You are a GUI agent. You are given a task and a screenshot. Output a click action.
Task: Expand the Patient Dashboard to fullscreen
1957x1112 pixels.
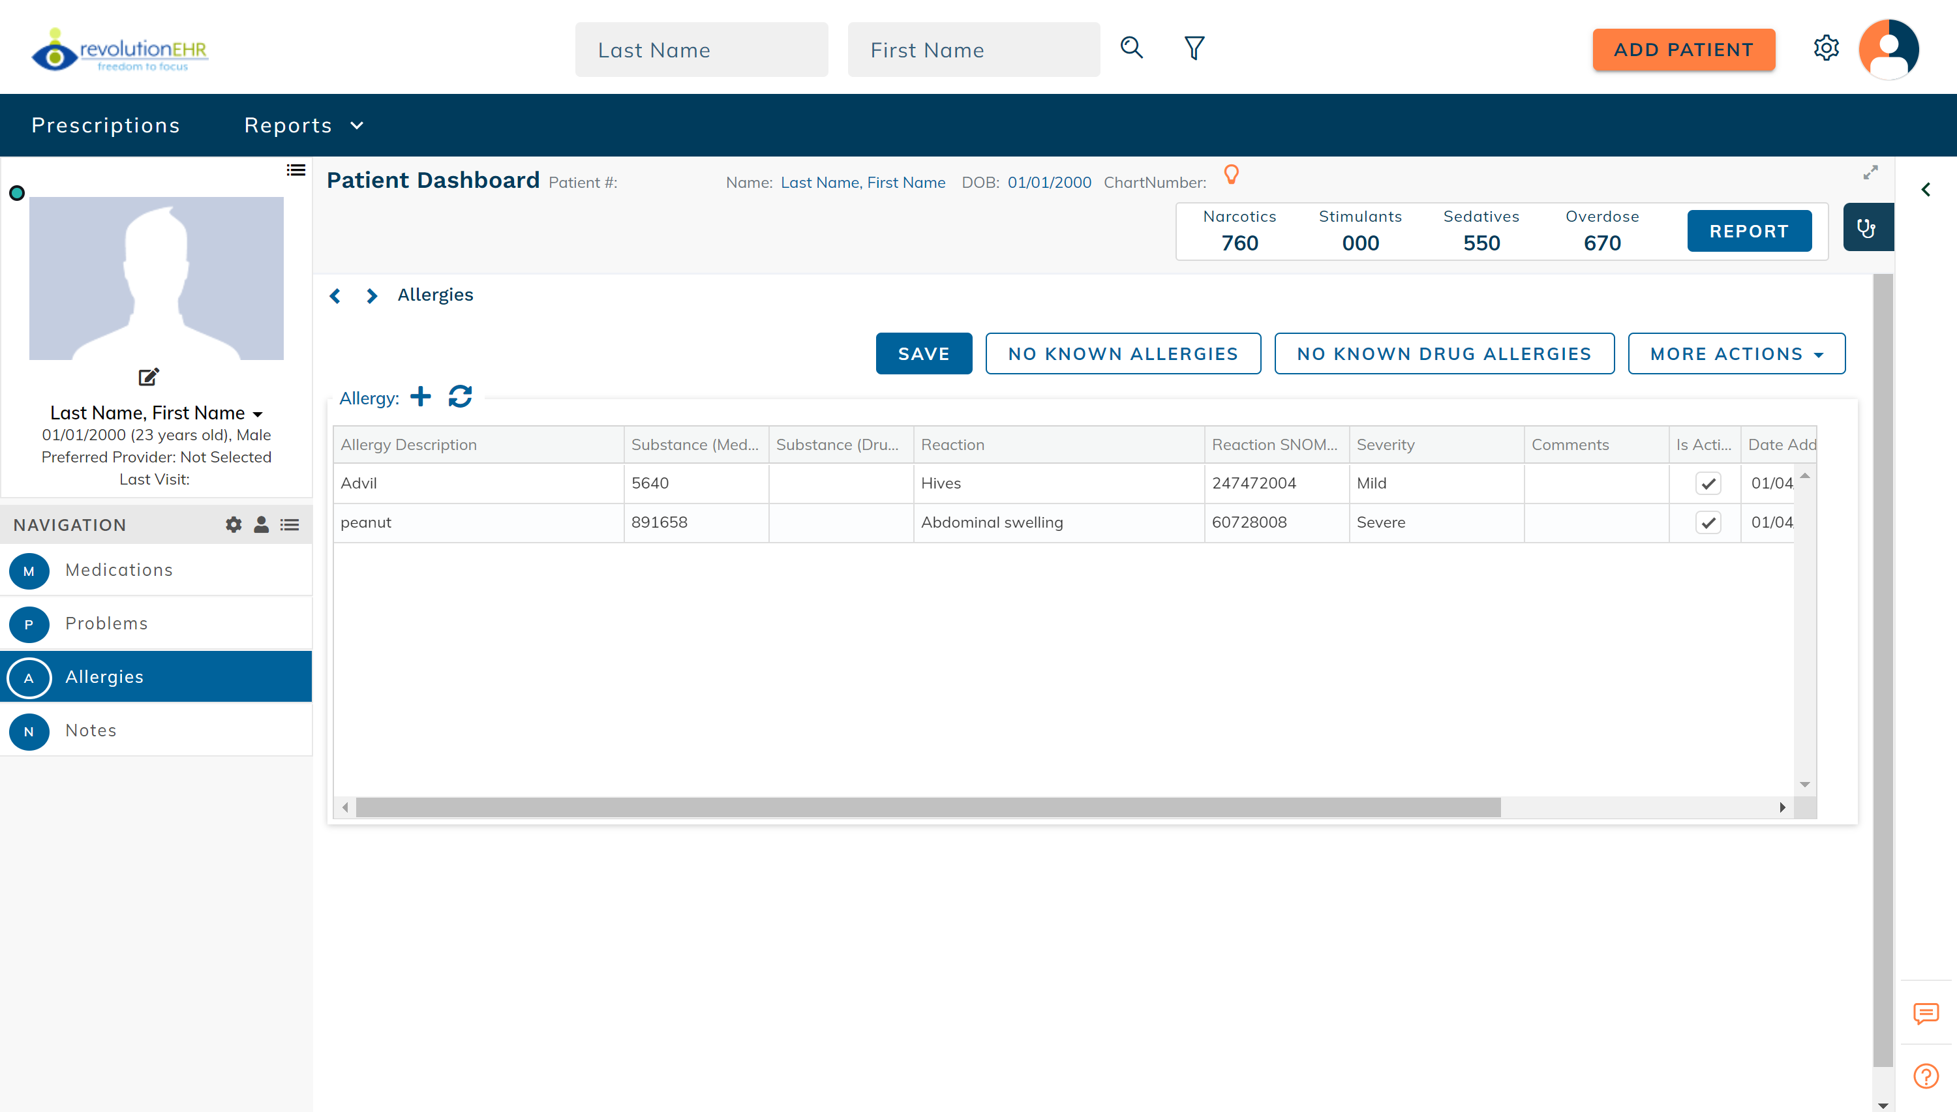pyautogui.click(x=1870, y=173)
